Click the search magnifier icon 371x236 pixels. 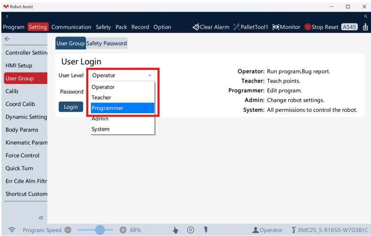pyautogui.click(x=365, y=16)
